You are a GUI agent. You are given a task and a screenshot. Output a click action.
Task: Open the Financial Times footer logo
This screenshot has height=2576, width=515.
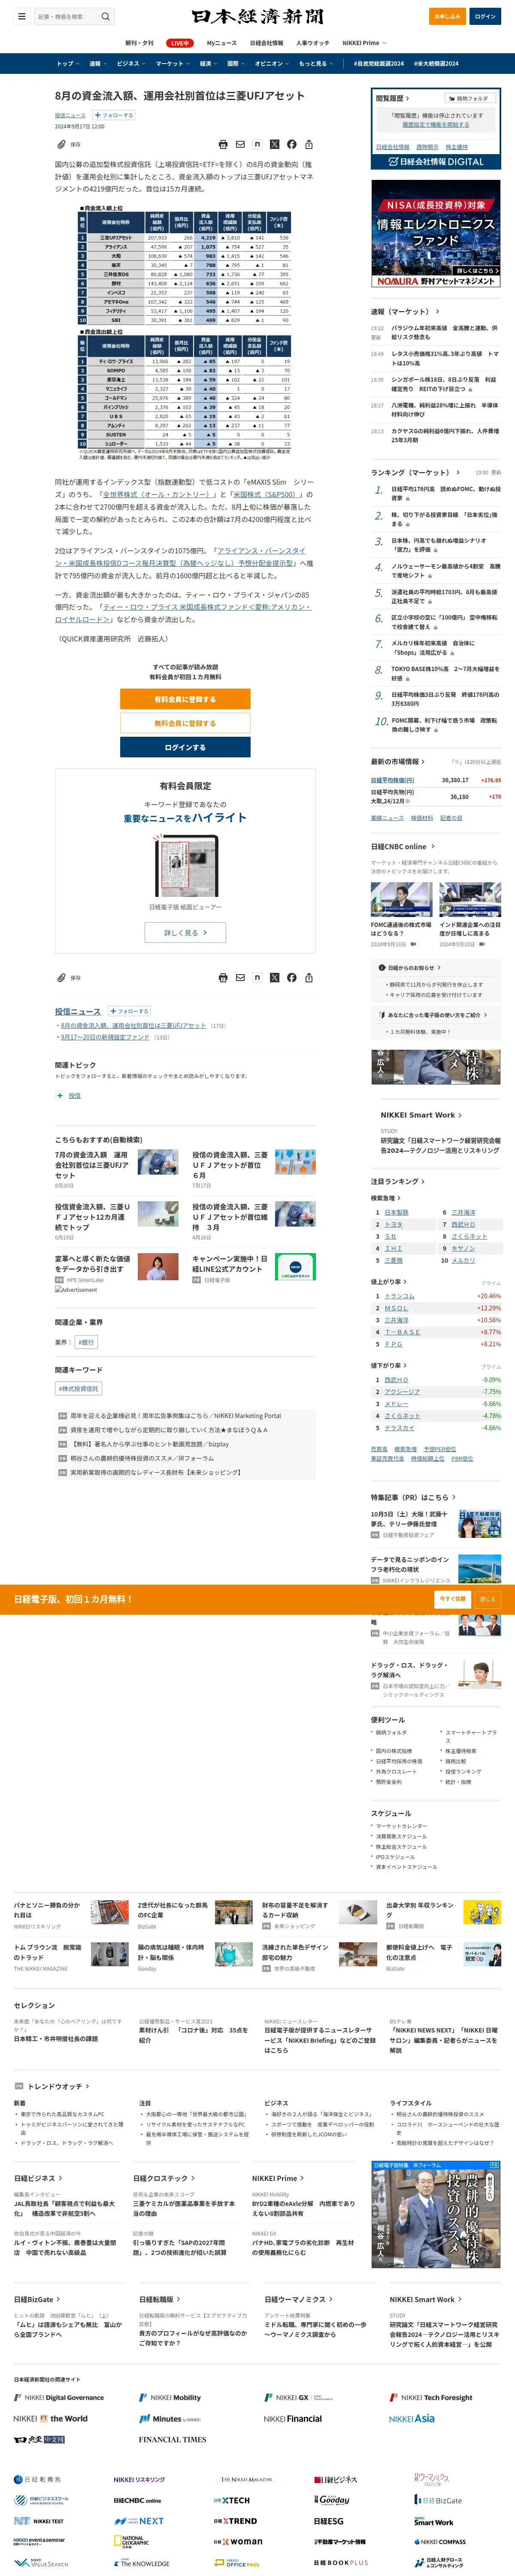click(172, 2439)
